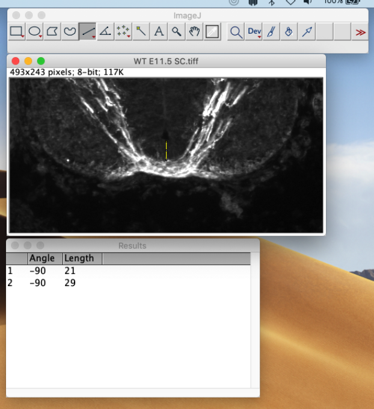Open the Dev developer menu
The width and height of the screenshot is (374, 409).
pyautogui.click(x=254, y=31)
